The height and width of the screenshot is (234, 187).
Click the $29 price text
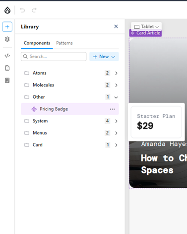(145, 126)
